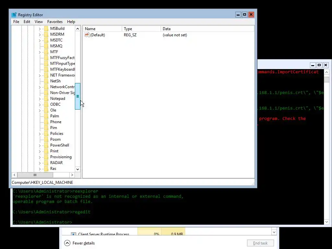Image resolution: width=332 pixels, height=249 pixels.
Task: Select the RADAR key label
Action: click(x=56, y=163)
